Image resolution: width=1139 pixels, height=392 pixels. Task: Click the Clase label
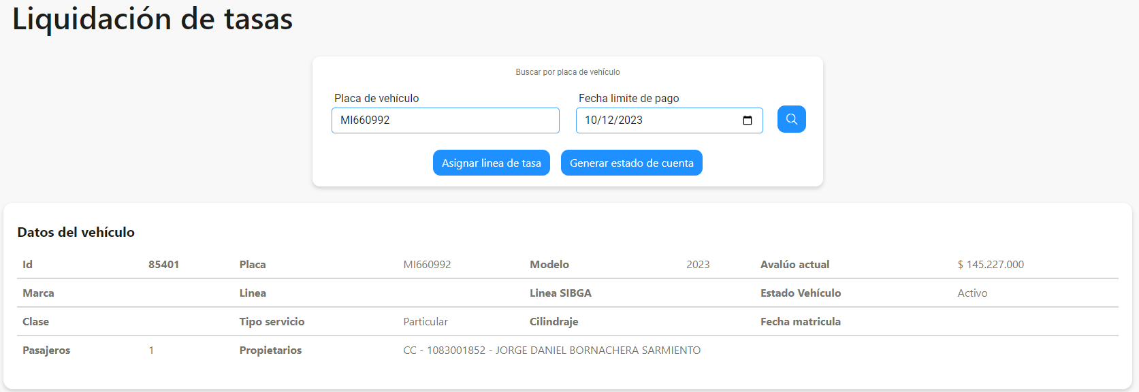click(35, 322)
